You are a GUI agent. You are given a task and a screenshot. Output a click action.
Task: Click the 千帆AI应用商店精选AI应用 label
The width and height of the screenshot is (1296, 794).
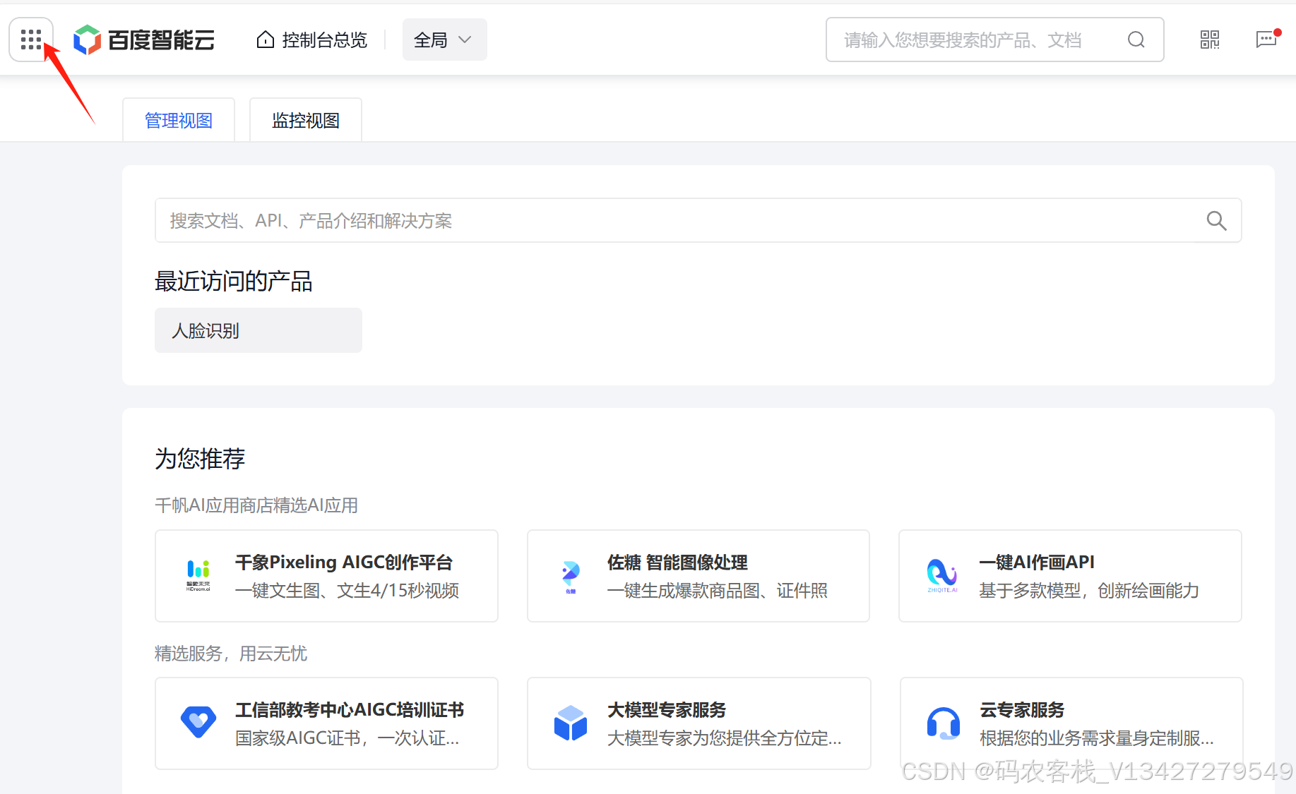click(x=256, y=505)
